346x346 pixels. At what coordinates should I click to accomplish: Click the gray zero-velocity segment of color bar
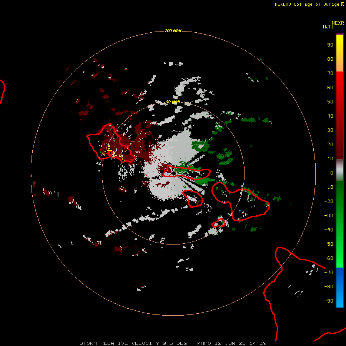(x=339, y=170)
